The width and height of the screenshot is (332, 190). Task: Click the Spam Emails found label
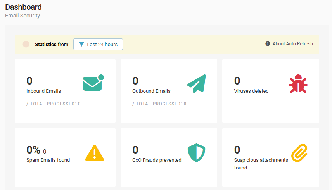48,160
